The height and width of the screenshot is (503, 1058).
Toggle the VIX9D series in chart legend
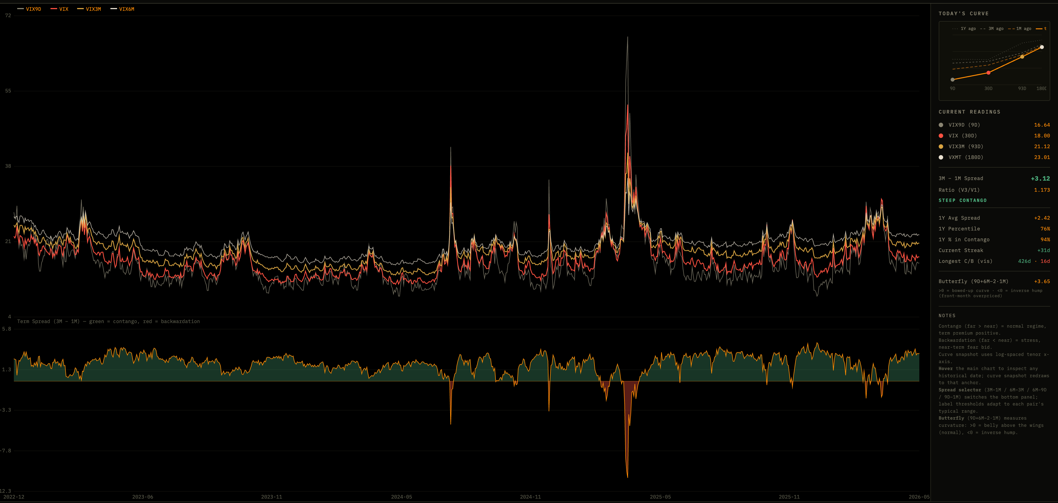(x=29, y=9)
